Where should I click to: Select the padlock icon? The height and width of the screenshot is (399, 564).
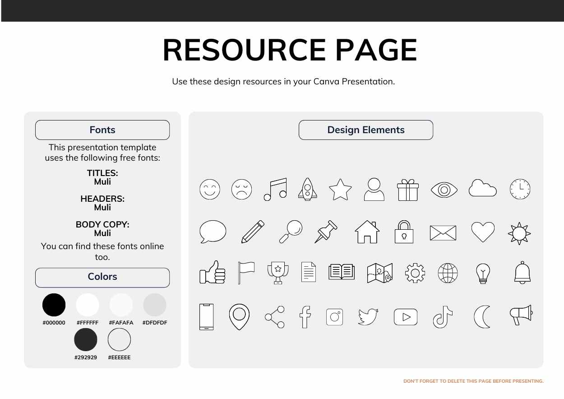(x=404, y=232)
